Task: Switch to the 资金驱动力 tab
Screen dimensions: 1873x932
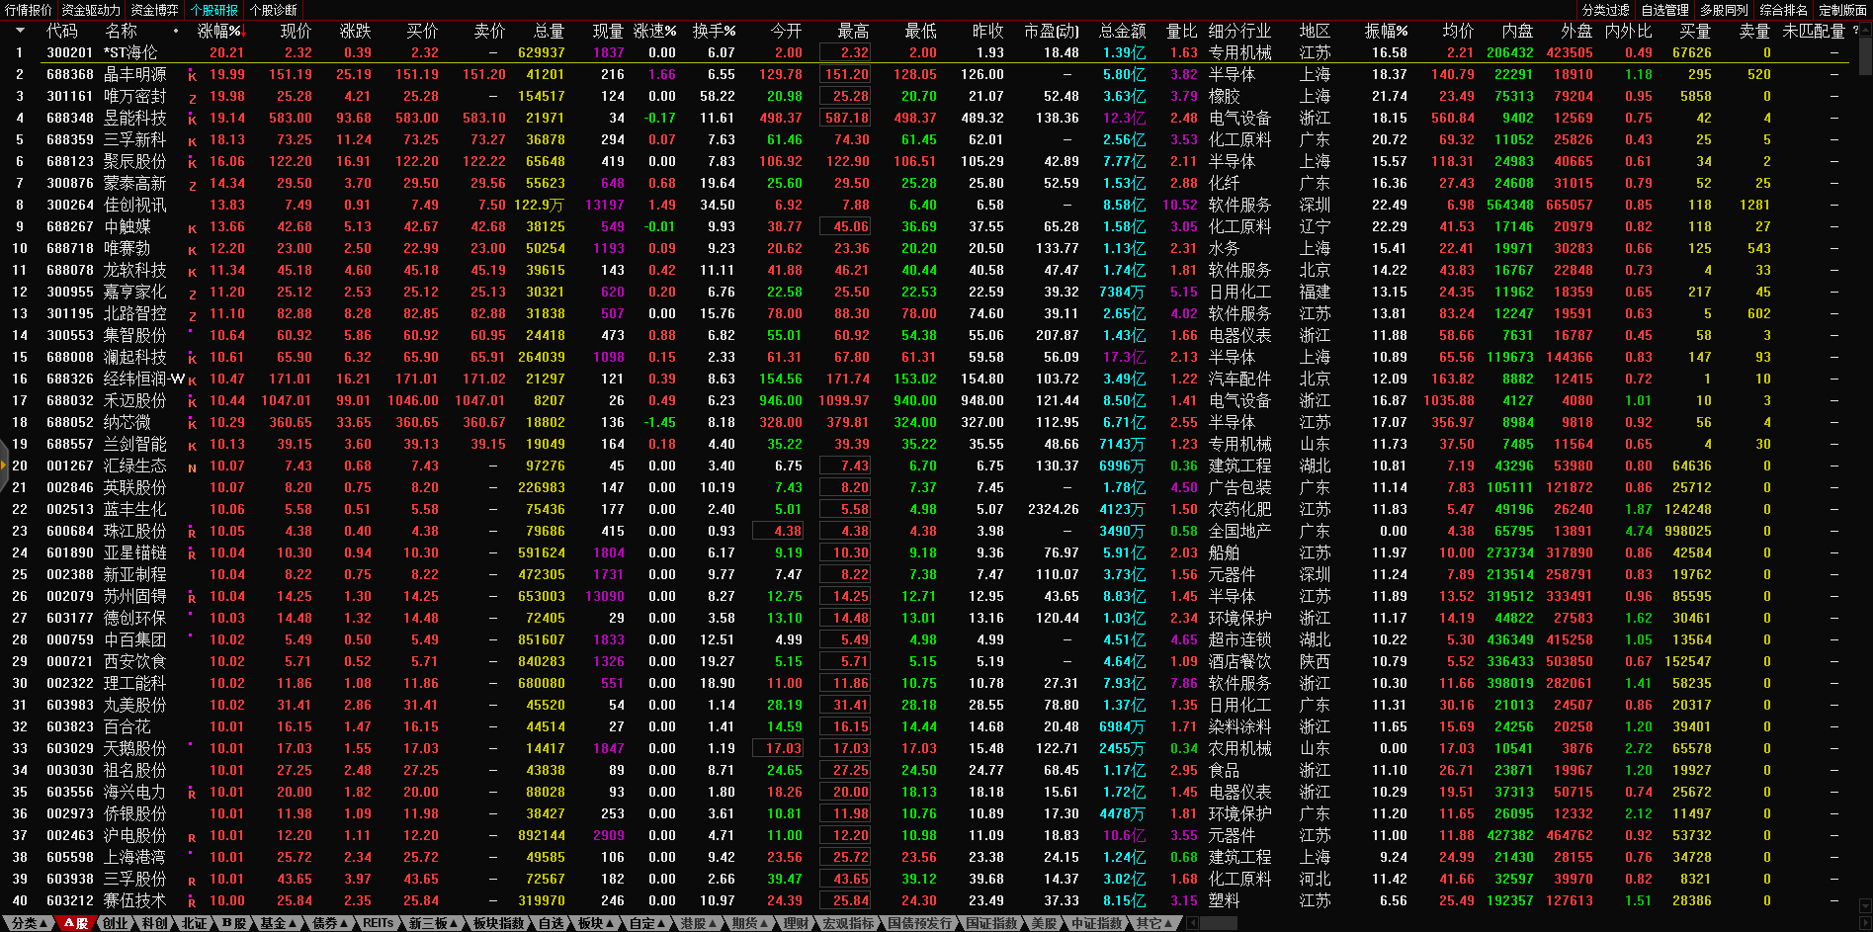Action: point(91,10)
